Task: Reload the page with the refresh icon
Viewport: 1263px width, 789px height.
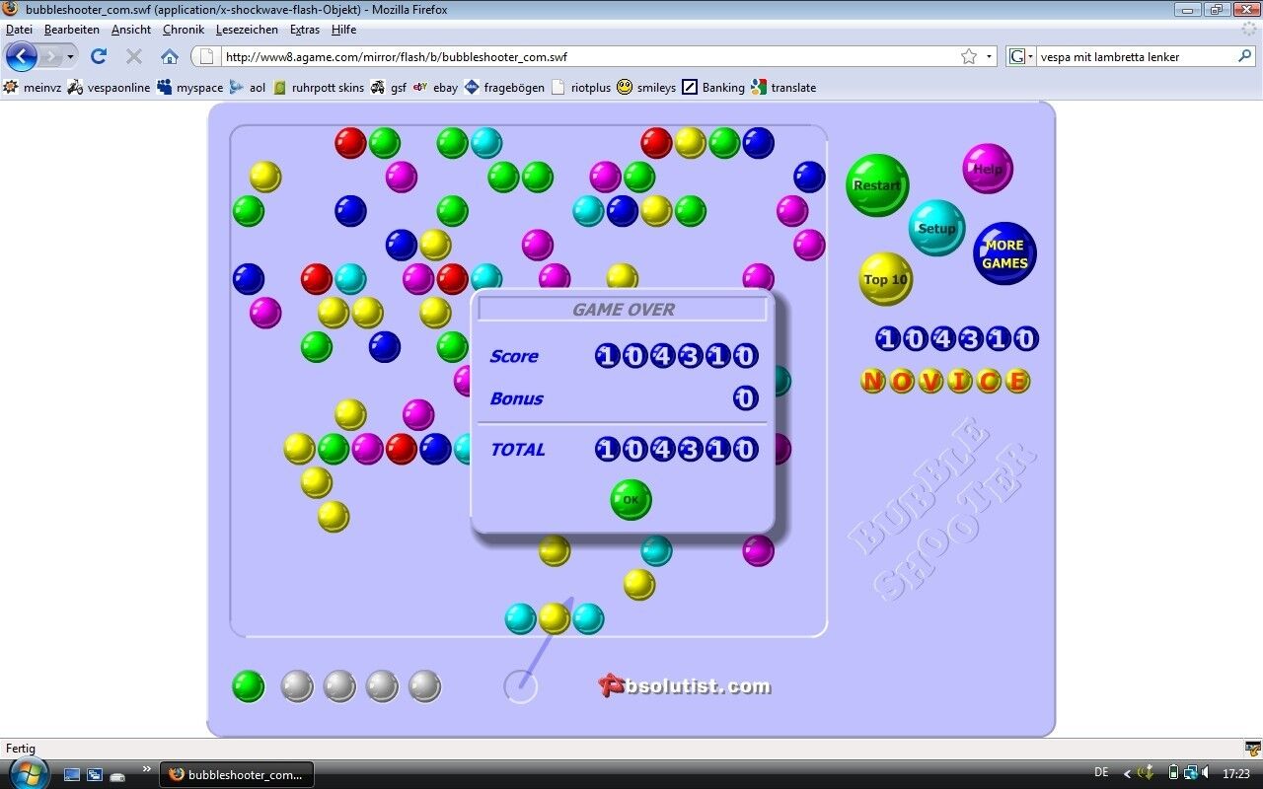Action: tap(99, 56)
